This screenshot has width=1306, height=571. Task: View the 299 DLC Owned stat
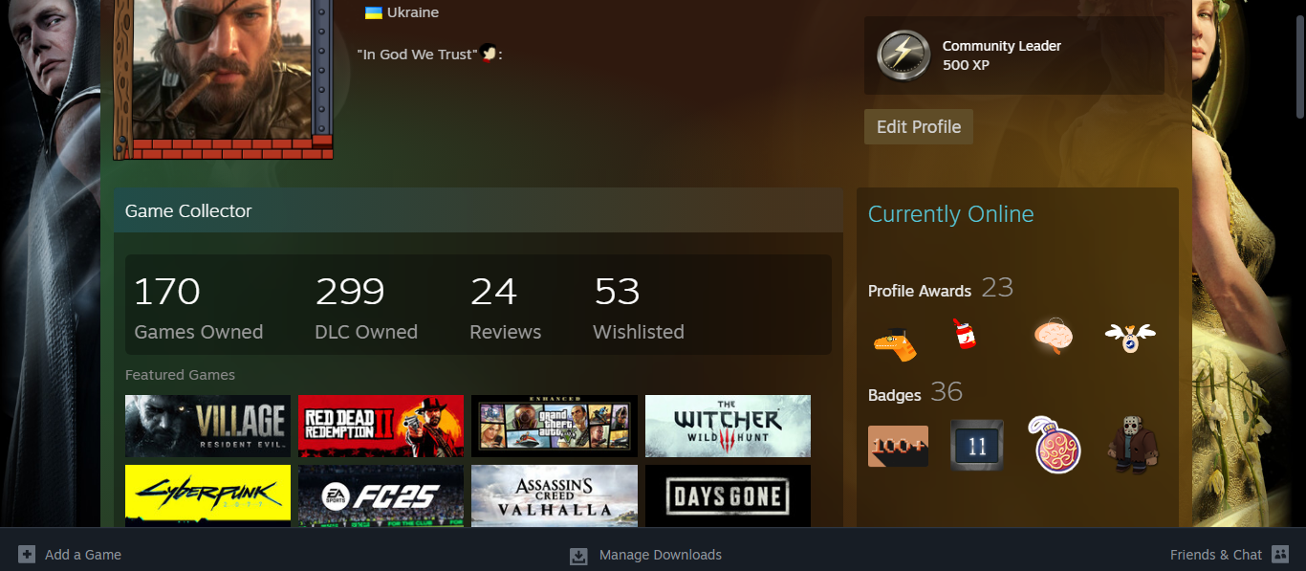366,308
